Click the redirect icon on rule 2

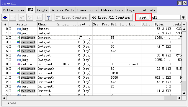(x=19, y=38)
